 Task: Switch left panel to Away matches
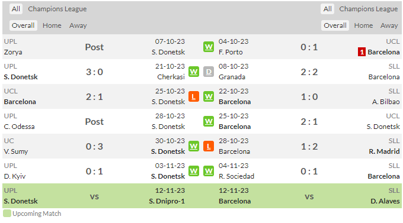tap(78, 25)
